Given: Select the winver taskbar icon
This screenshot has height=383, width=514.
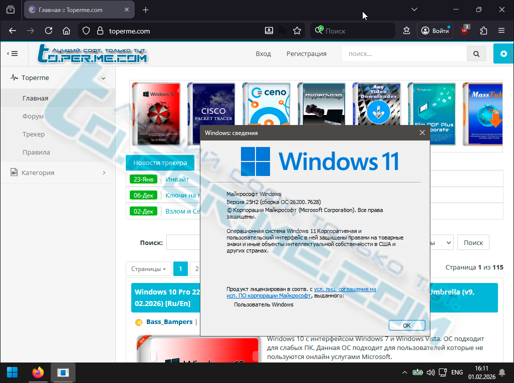Looking at the screenshot, I should click(63, 372).
